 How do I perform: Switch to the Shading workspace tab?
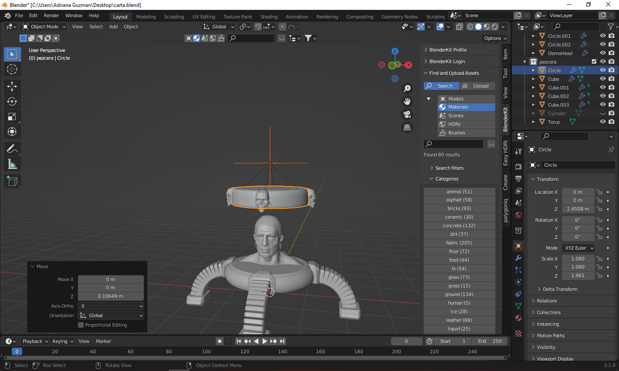click(269, 17)
